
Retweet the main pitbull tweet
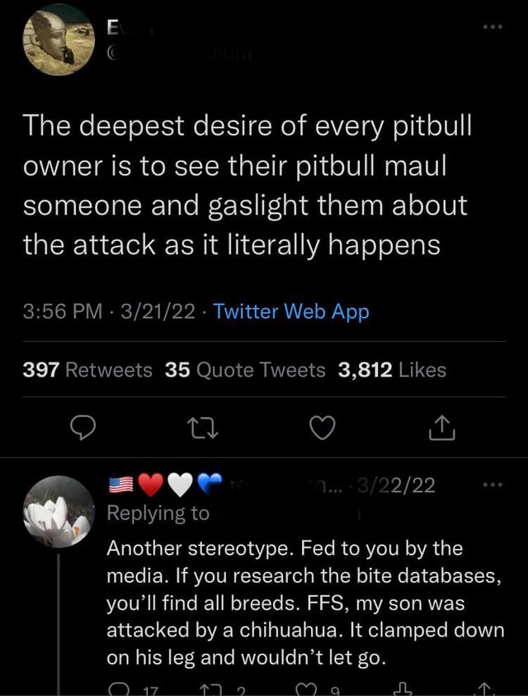coord(201,428)
